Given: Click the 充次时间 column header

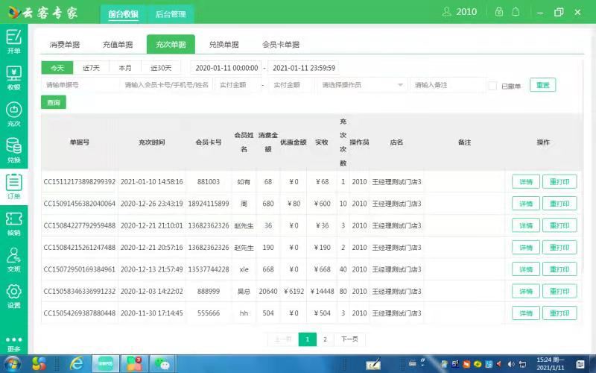Looking at the screenshot, I should tap(152, 142).
